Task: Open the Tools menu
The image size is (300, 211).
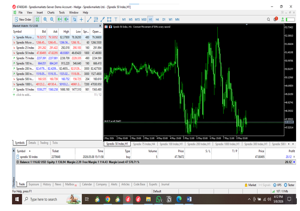Action: coord(62,12)
